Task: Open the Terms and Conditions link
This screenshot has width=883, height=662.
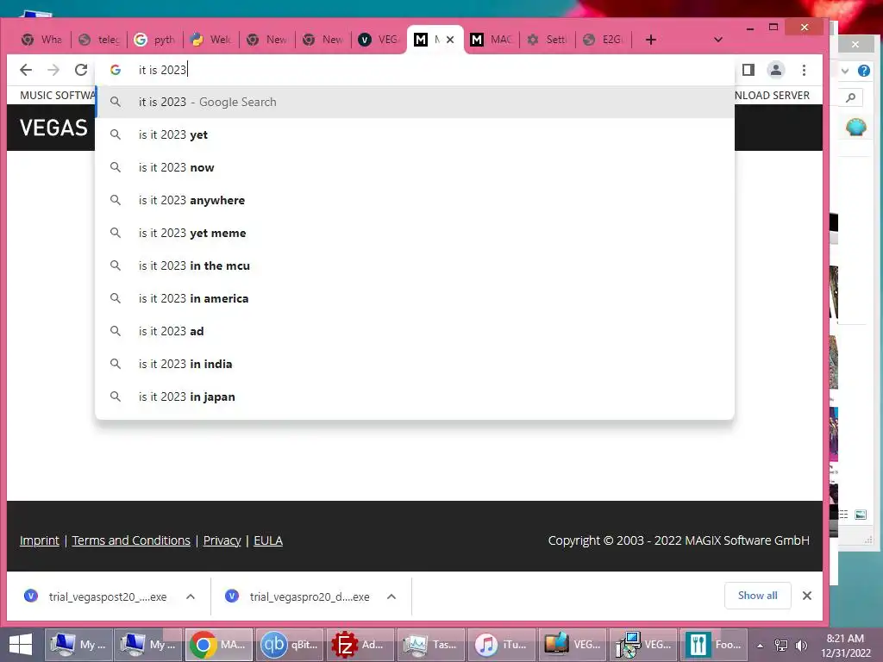Action: (x=131, y=540)
